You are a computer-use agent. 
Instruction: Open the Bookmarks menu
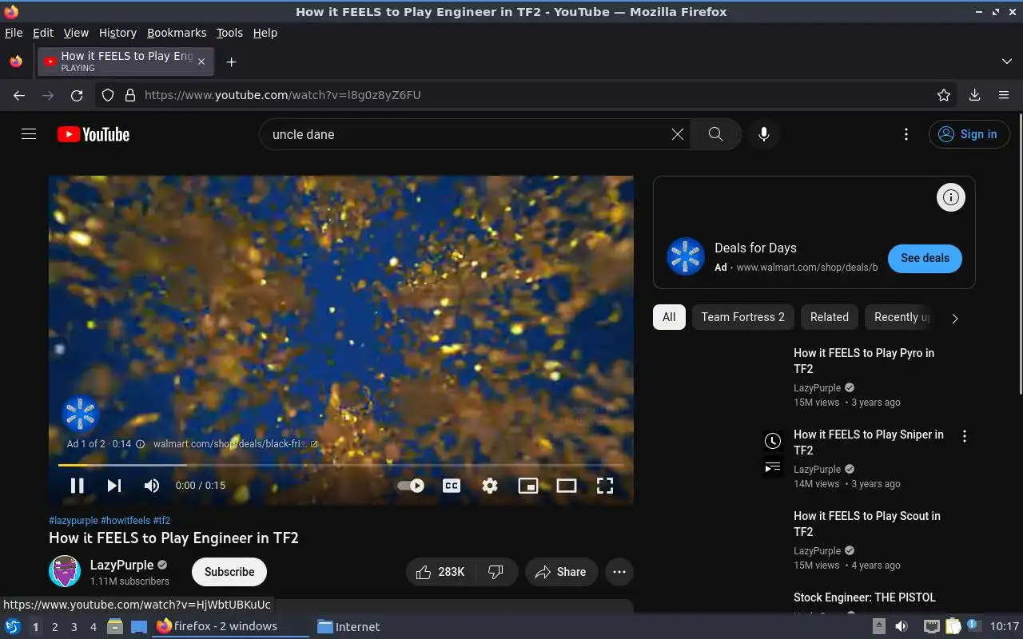coord(177,33)
